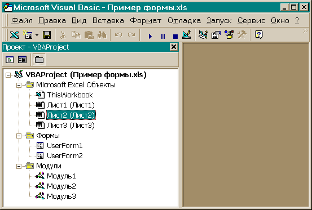
Task: Click the Find binoculars icon
Action: click(102, 35)
